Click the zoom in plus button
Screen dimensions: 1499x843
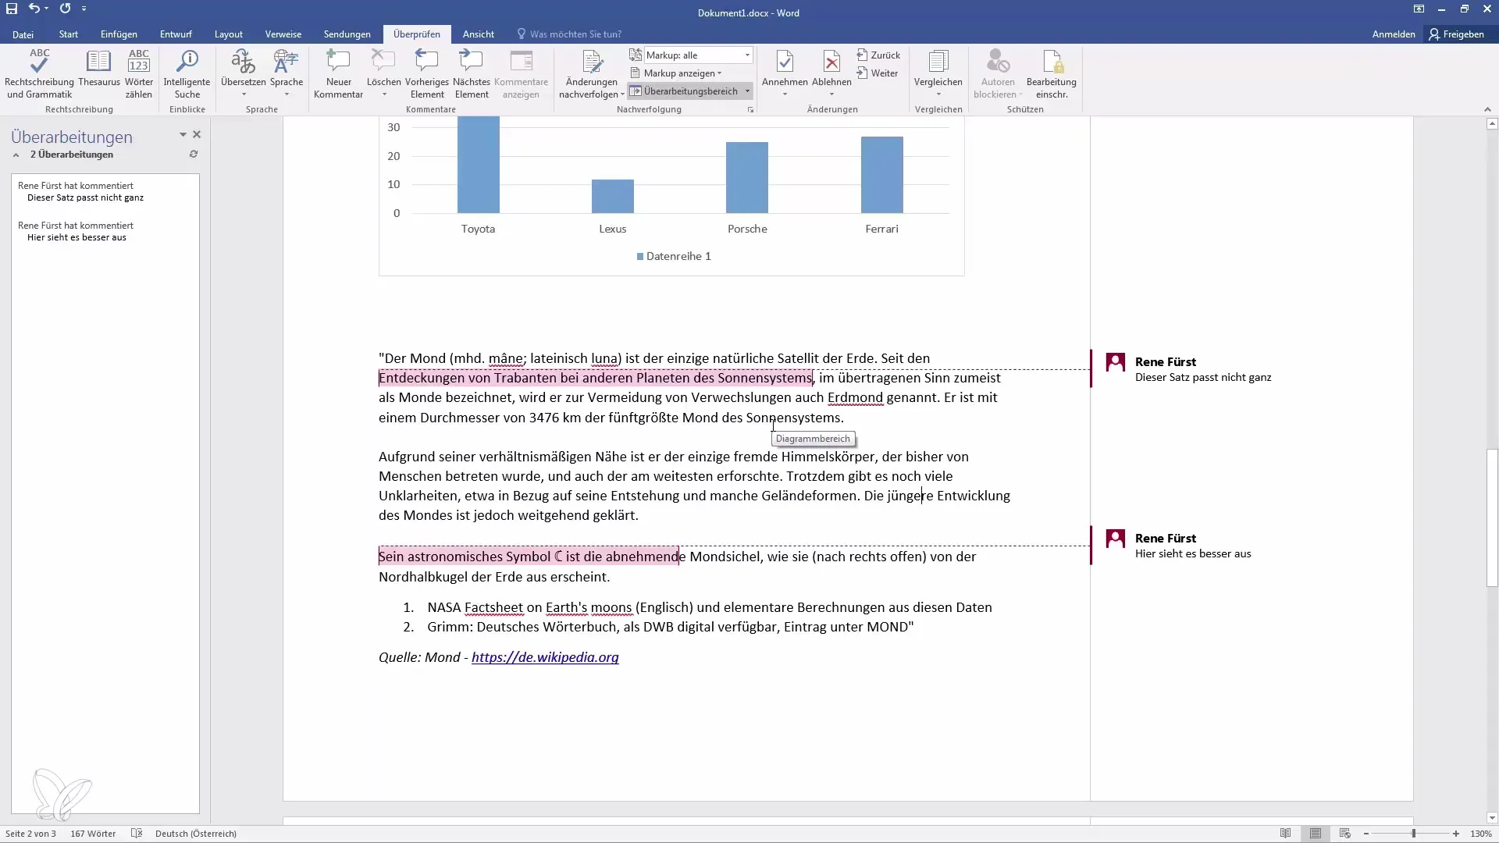[1456, 834]
